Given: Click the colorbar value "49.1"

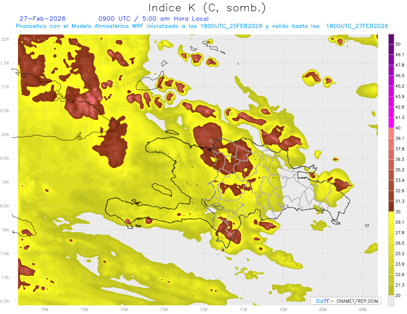Looking at the screenshot, I should [x=400, y=55].
